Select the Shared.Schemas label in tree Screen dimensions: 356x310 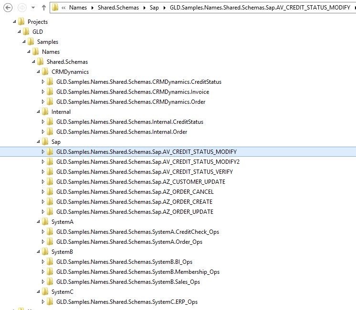pos(67,61)
